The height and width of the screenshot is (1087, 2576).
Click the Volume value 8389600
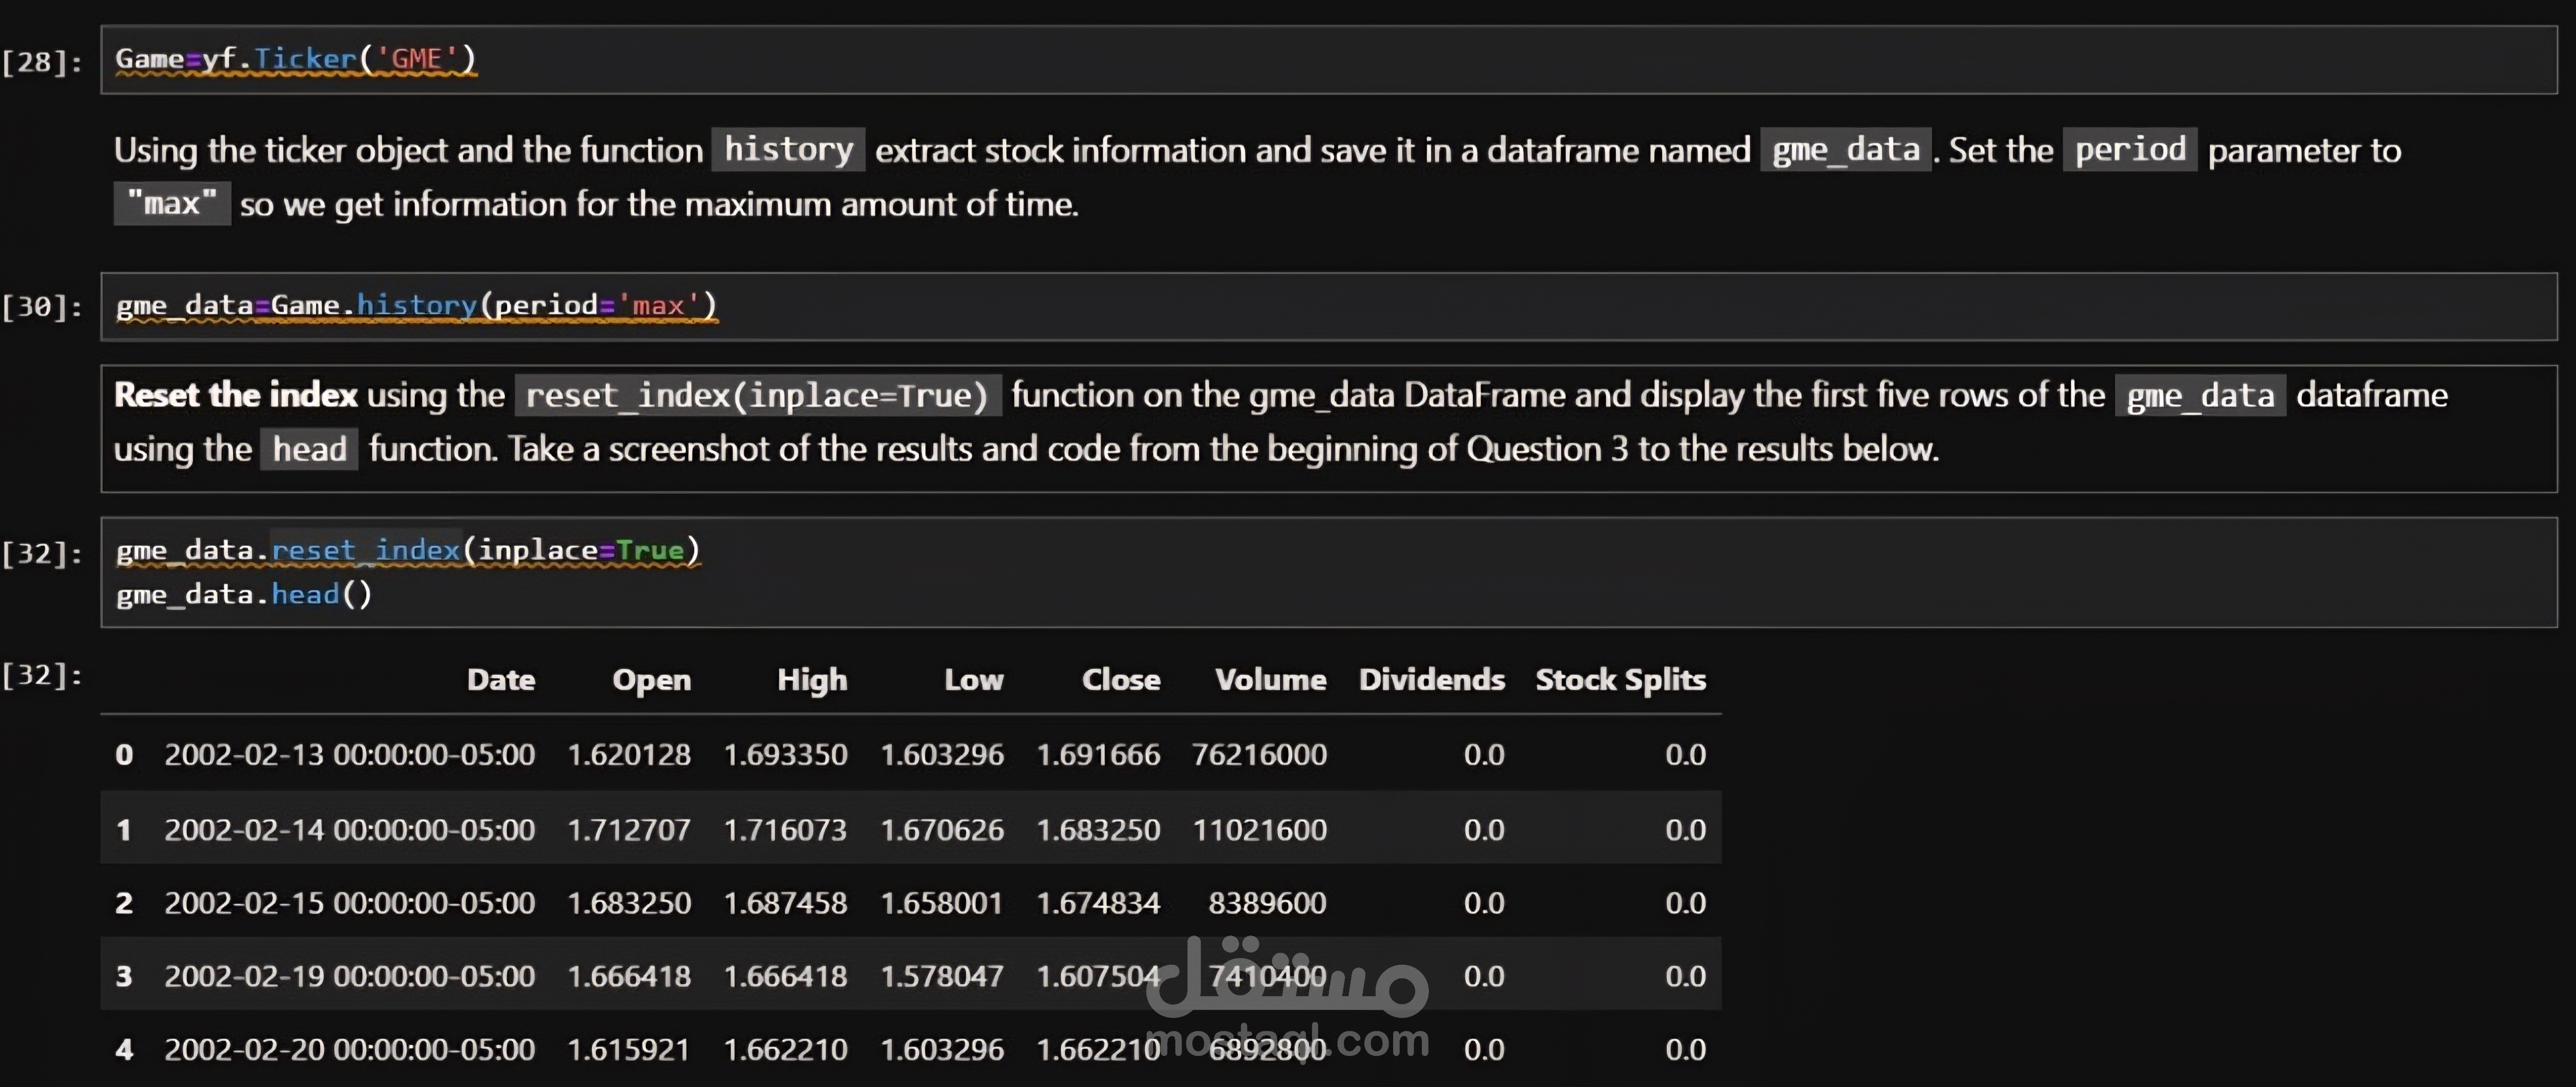coord(1267,903)
